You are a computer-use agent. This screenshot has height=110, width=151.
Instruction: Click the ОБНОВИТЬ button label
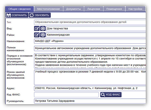[x=42, y=15]
